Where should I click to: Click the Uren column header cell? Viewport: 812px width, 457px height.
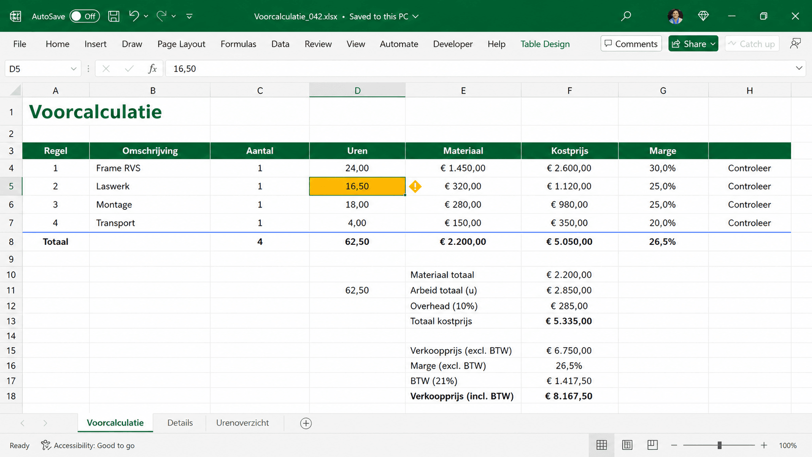click(357, 151)
